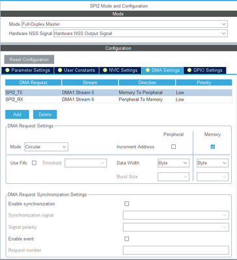This screenshot has height=260, width=237.
Task: Click the Peripheral To Memory direction cell
Action: coord(147,99)
